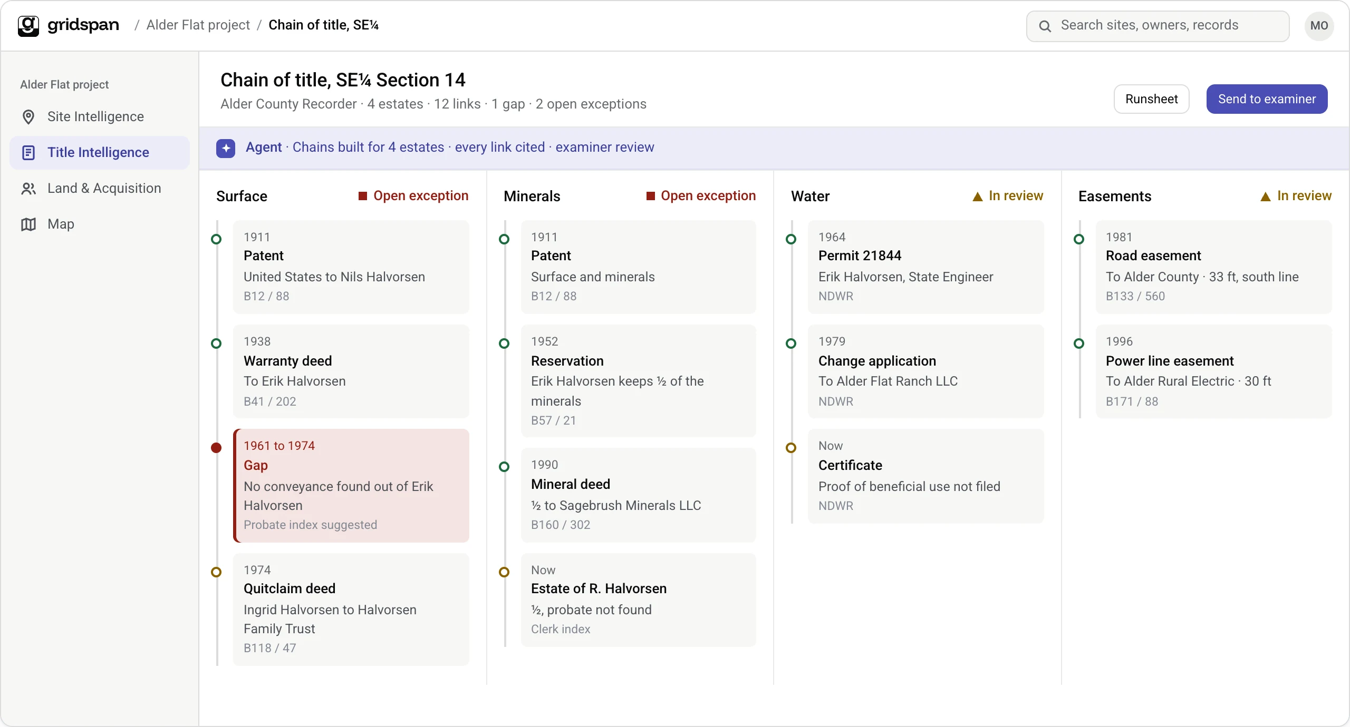Click the gridspan logo icon
Viewport: 1350px width, 727px height.
click(x=28, y=25)
